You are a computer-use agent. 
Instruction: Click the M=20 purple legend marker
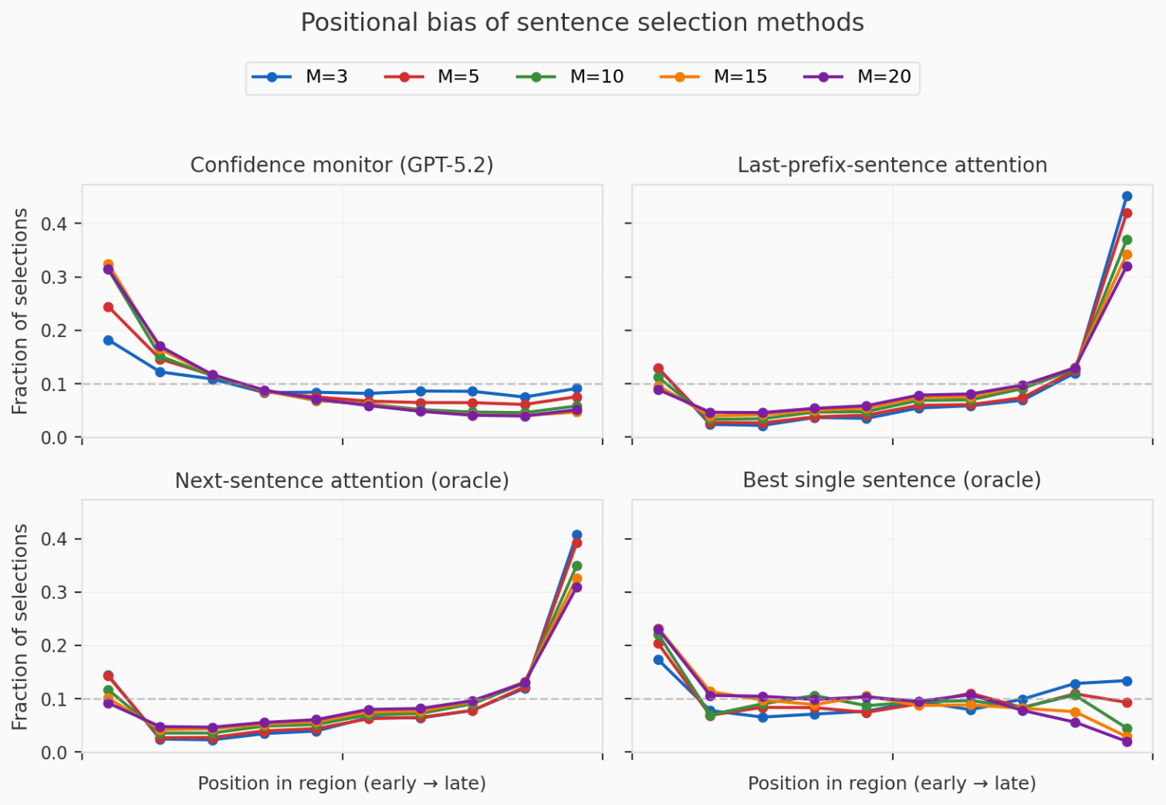click(x=823, y=77)
